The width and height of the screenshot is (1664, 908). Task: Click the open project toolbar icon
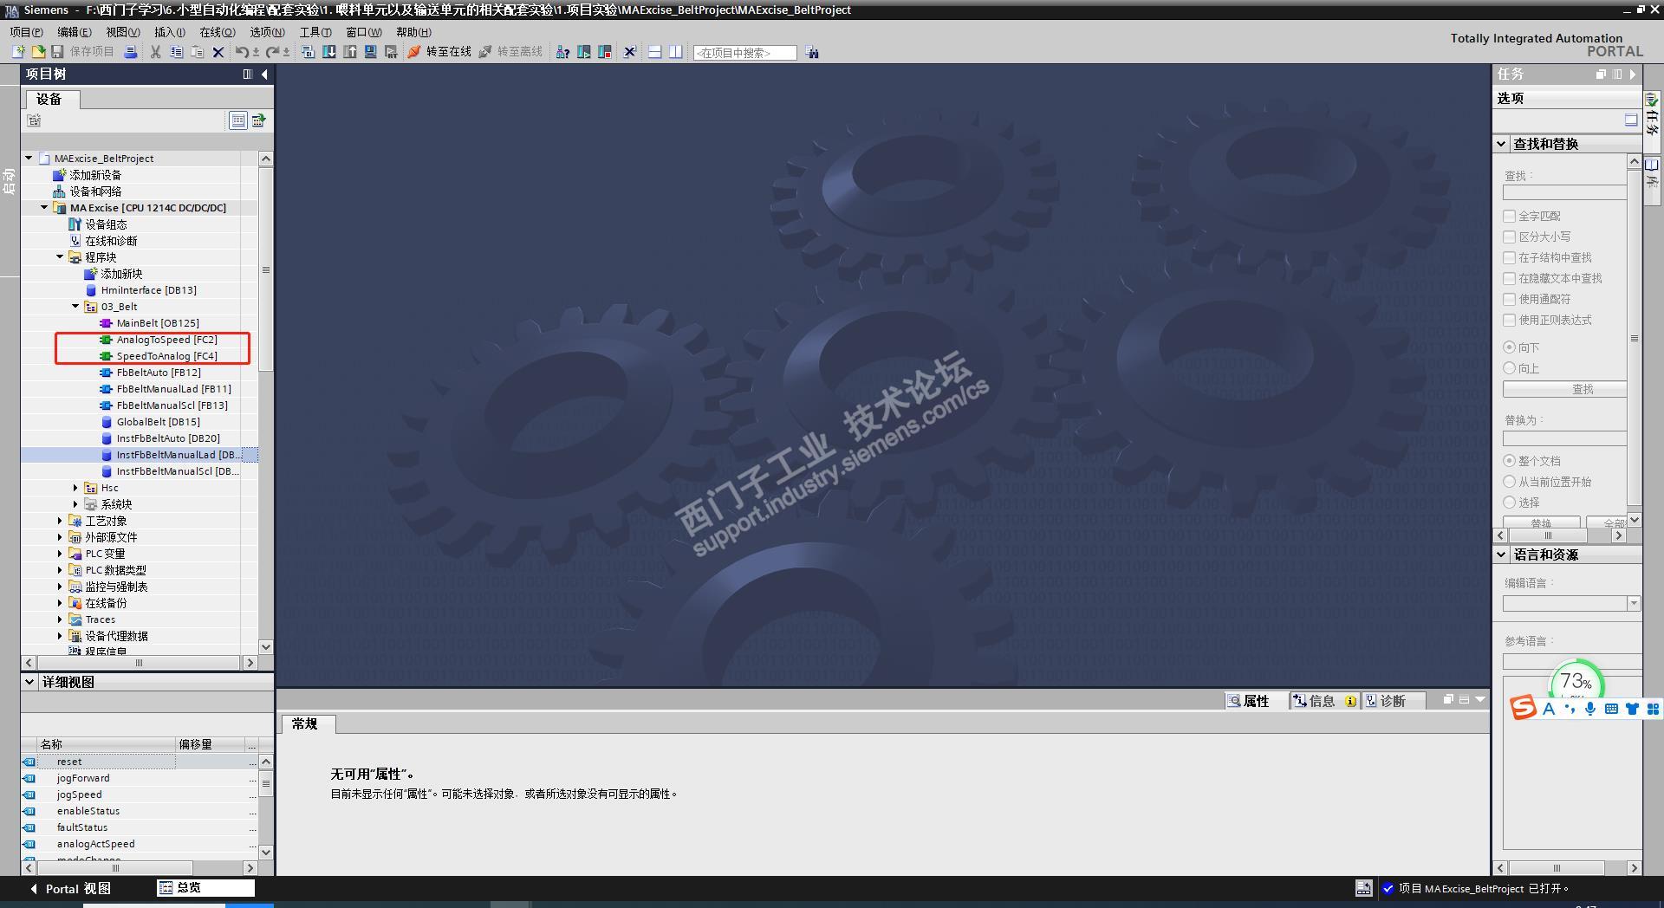pos(38,52)
